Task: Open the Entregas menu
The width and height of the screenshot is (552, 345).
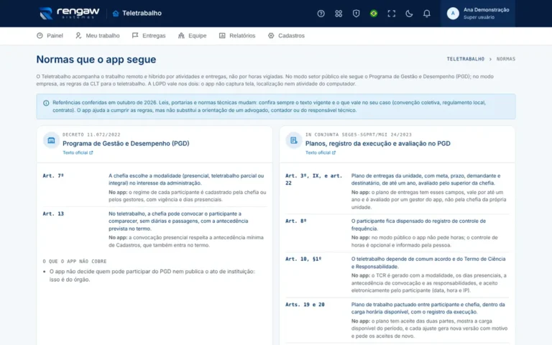Action: pyautogui.click(x=149, y=35)
